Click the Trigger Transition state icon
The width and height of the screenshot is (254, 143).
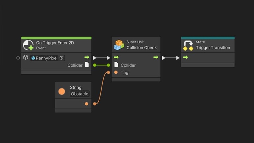pos(188,45)
